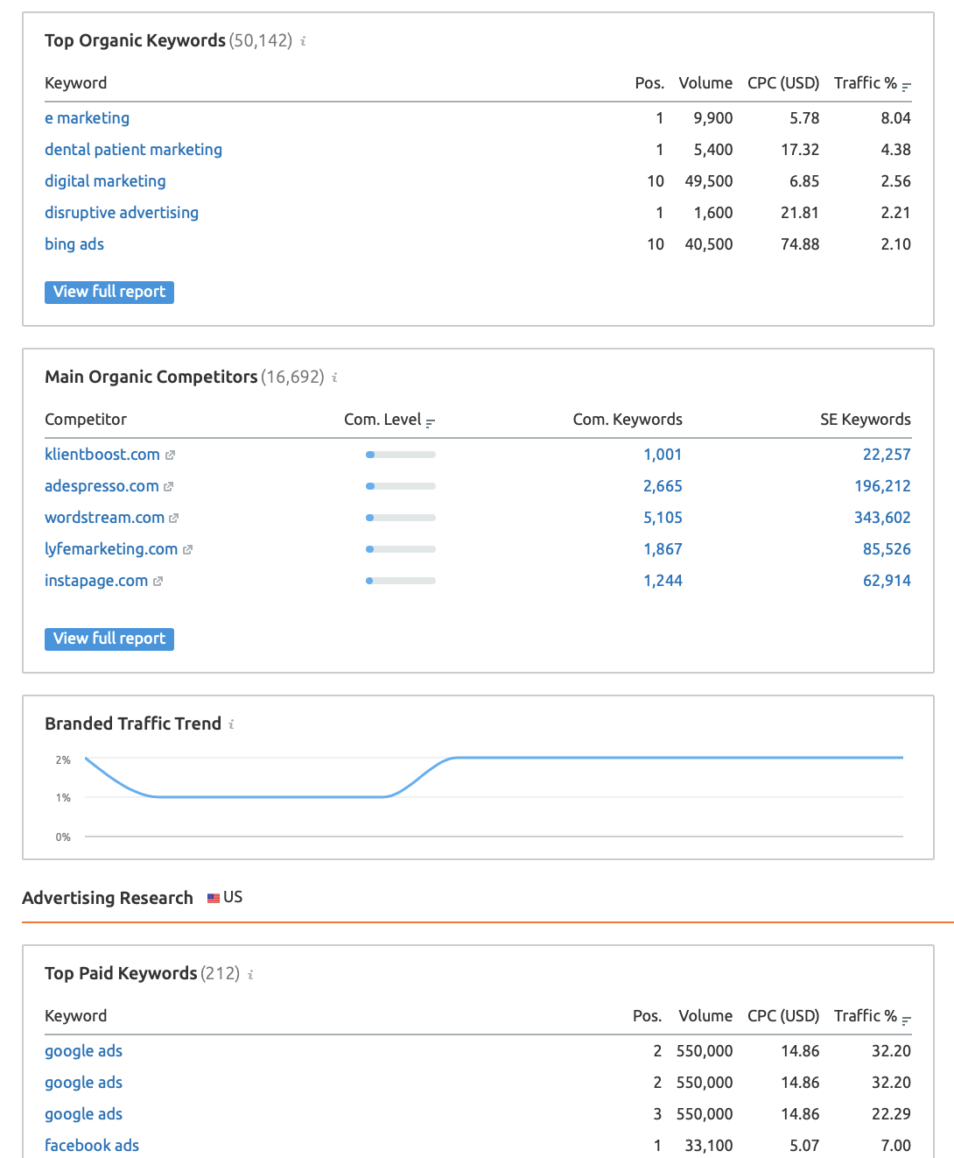Sort competitors by Com. Level icon
The height and width of the screenshot is (1158, 954).
coord(430,422)
